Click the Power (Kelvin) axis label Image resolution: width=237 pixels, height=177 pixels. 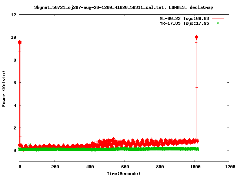point(4,89)
